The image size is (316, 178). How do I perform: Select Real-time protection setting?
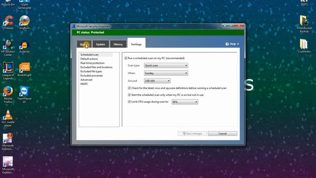coord(92,63)
